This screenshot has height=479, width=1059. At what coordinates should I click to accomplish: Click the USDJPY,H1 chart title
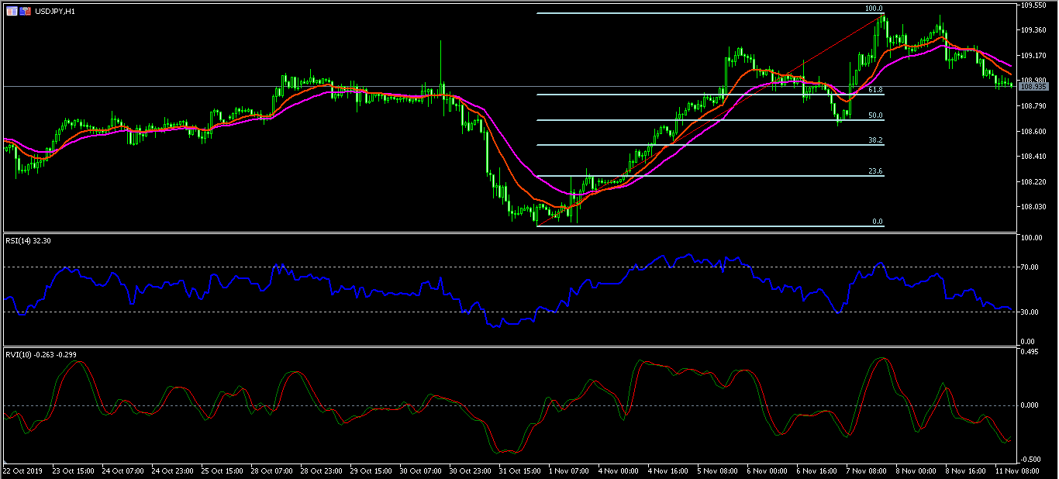54,12
